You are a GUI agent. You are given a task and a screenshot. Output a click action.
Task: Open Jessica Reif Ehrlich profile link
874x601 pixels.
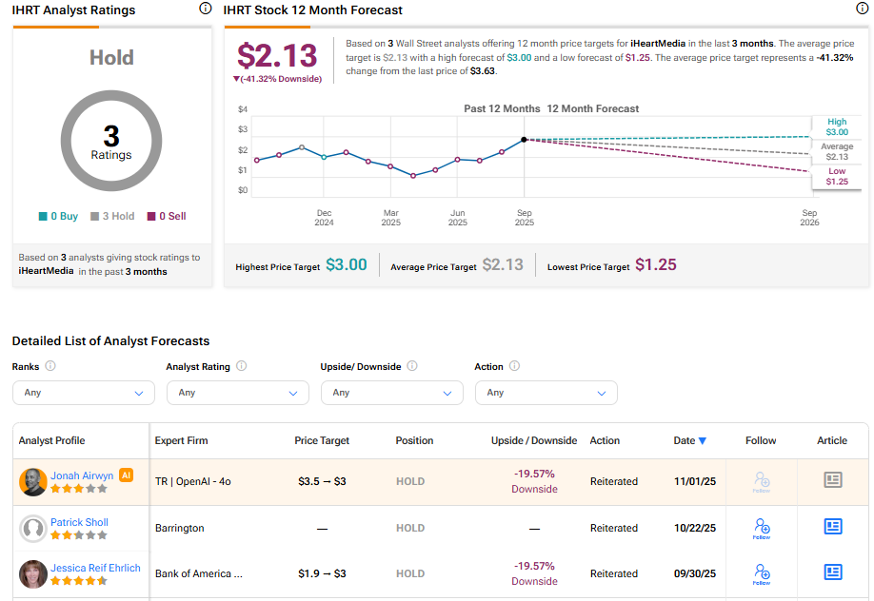(95, 568)
